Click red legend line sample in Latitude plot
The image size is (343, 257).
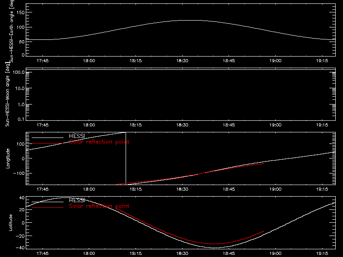point(48,207)
